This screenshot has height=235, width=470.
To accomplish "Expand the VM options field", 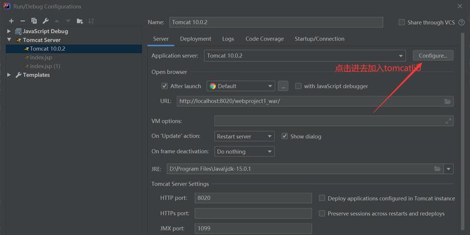I will click(x=448, y=121).
